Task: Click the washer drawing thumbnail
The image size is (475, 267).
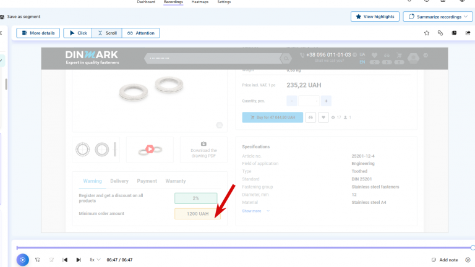Action: [x=96, y=150]
